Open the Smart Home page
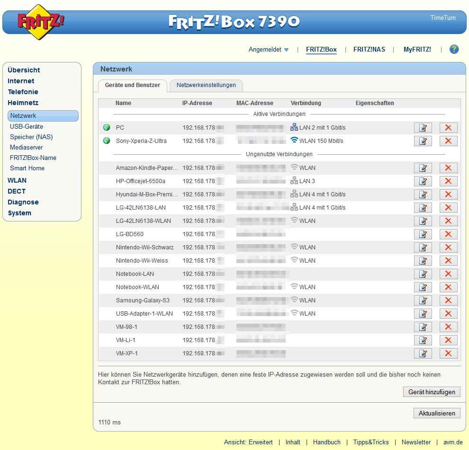 (27, 168)
